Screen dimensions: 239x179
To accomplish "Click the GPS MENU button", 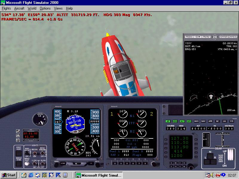I will click(206, 37).
